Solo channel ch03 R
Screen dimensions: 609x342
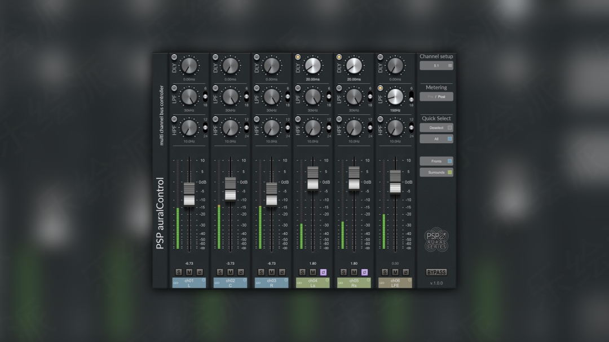coord(261,272)
